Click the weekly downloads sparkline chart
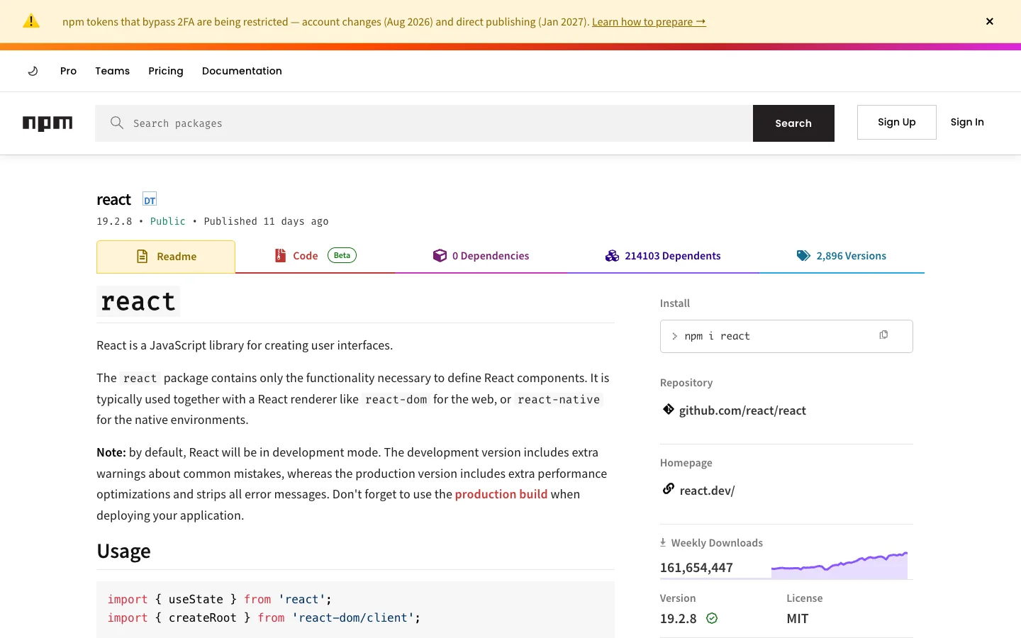Image resolution: width=1021 pixels, height=638 pixels. (839, 565)
